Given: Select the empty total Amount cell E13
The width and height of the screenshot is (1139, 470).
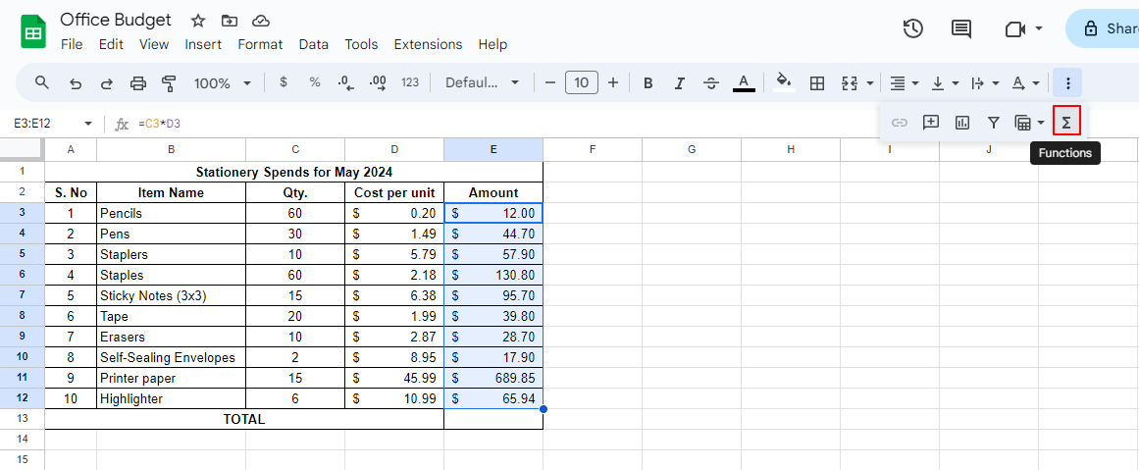Looking at the screenshot, I should point(493,419).
